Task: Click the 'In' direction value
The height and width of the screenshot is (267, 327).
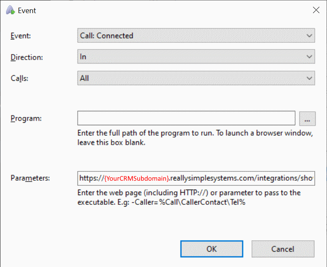Action: click(83, 56)
